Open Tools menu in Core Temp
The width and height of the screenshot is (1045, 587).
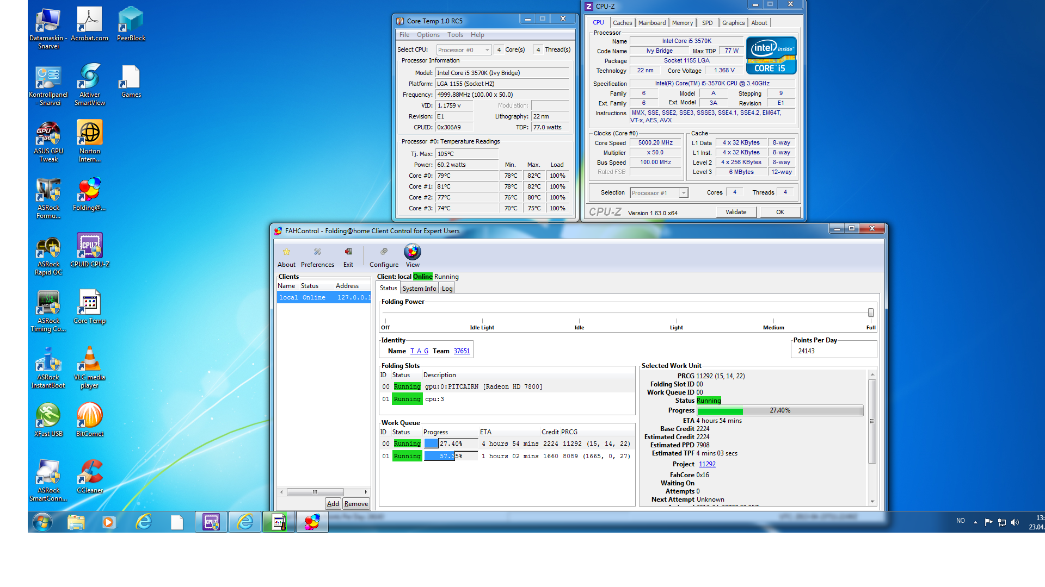click(456, 35)
